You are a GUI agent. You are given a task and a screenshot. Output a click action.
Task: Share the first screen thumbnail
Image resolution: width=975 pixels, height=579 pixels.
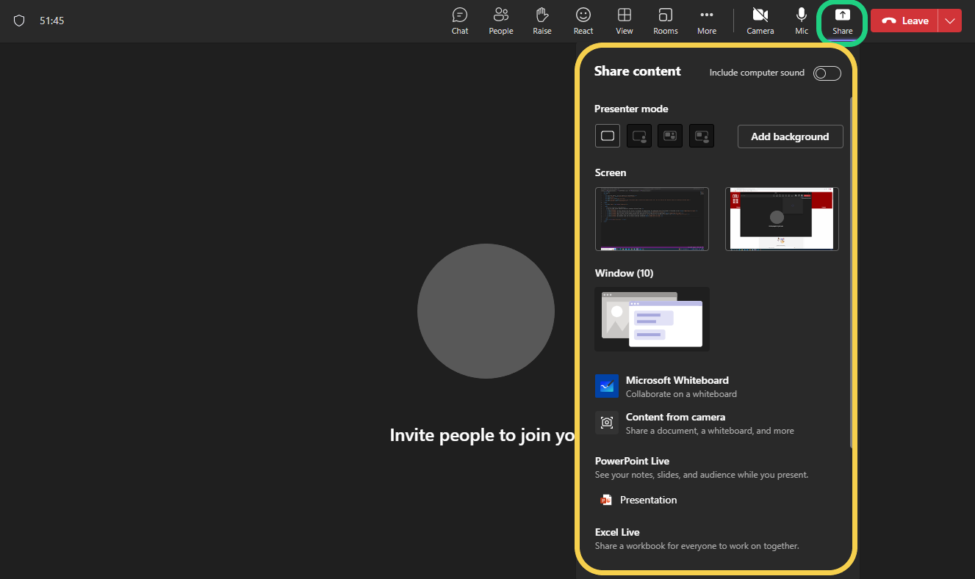coord(652,219)
